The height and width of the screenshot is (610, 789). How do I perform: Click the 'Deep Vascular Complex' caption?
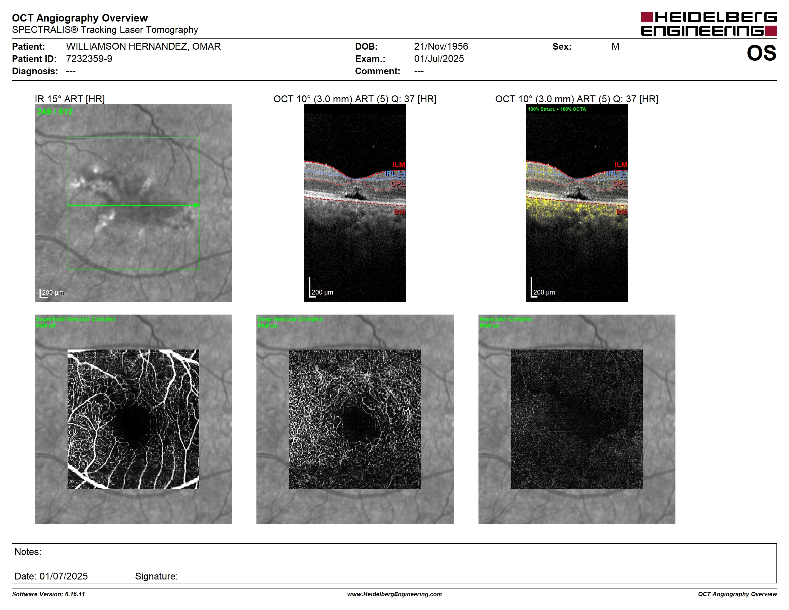(290, 319)
